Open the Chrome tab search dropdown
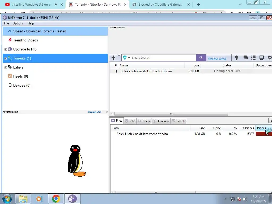The width and height of the screenshot is (272, 204). coord(240,5)
